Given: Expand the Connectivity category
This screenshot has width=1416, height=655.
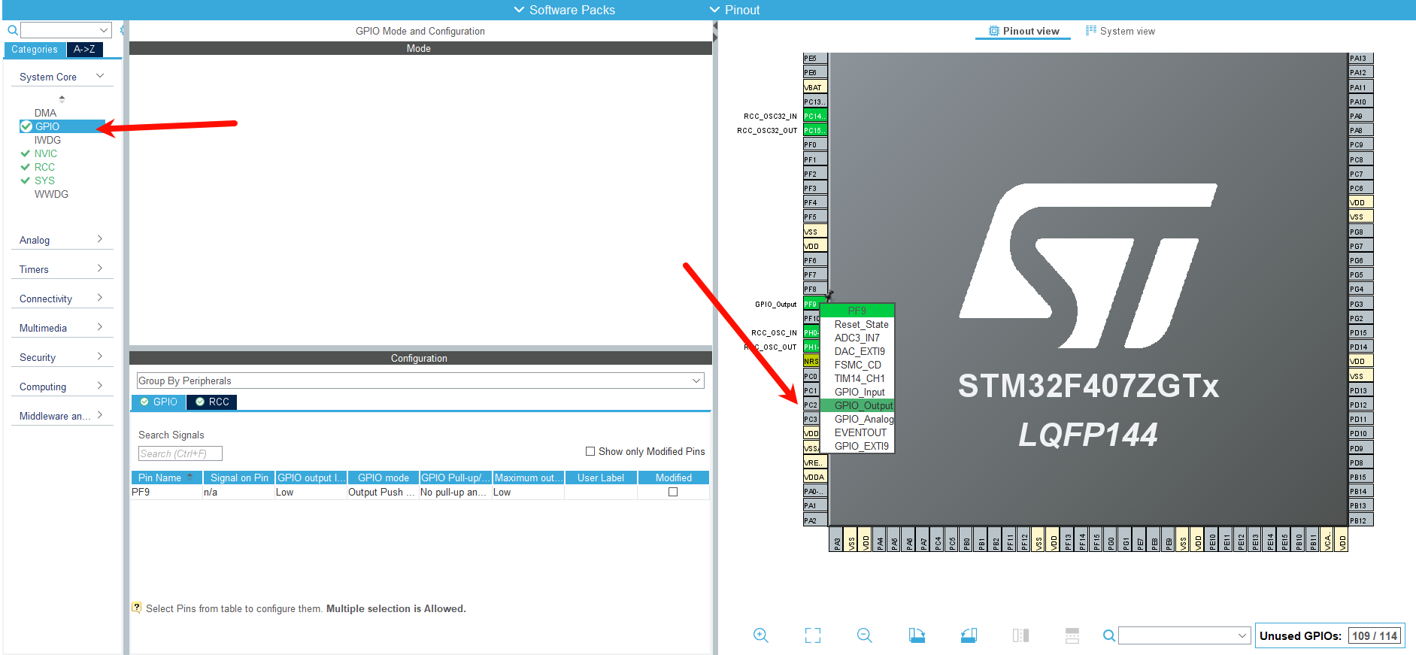Looking at the screenshot, I should tap(62, 299).
